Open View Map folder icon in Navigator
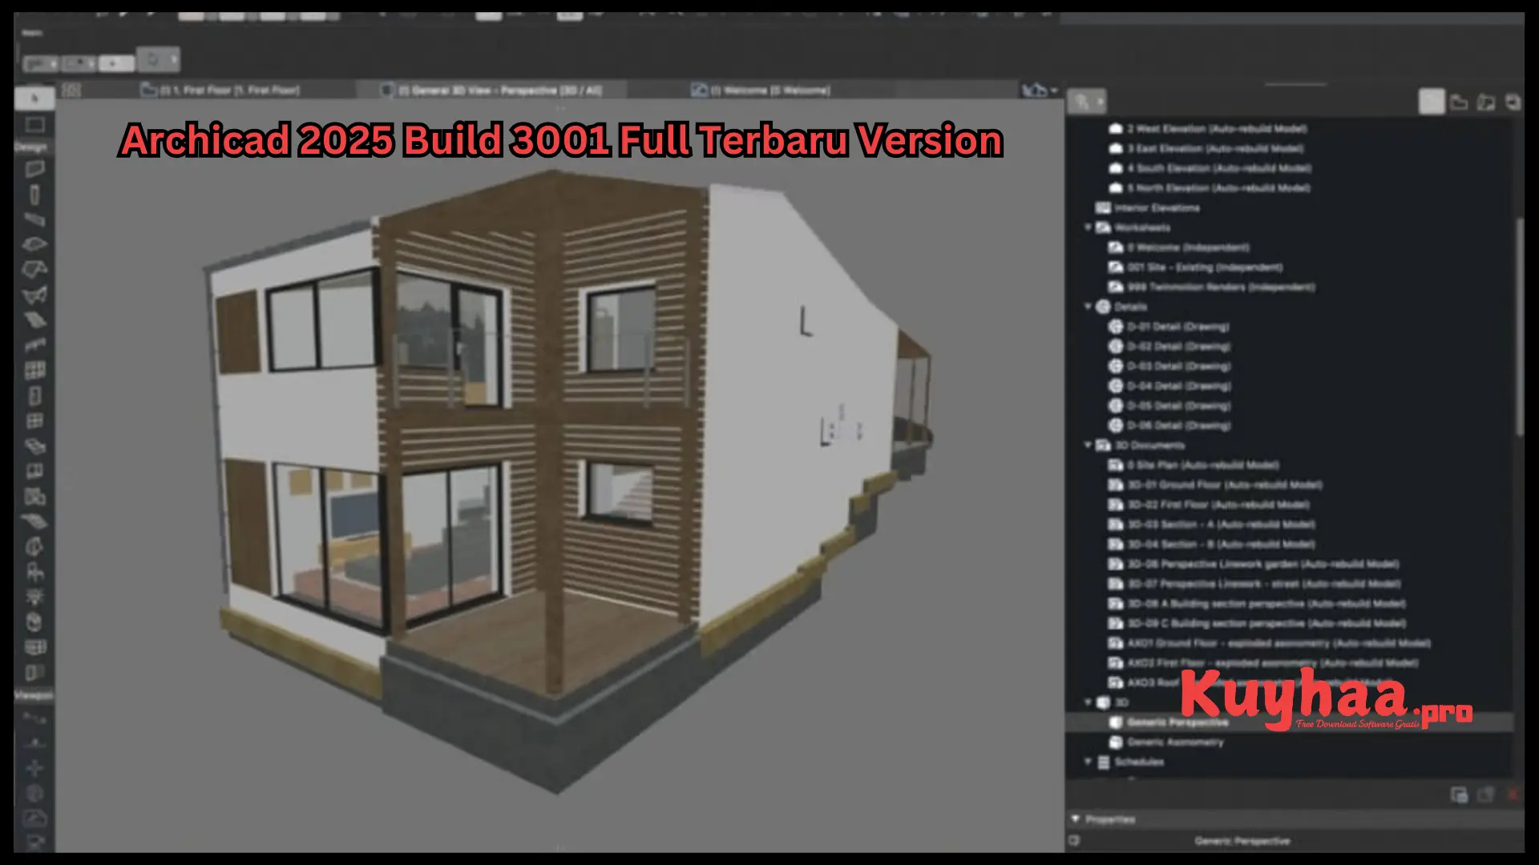 pyautogui.click(x=1459, y=103)
